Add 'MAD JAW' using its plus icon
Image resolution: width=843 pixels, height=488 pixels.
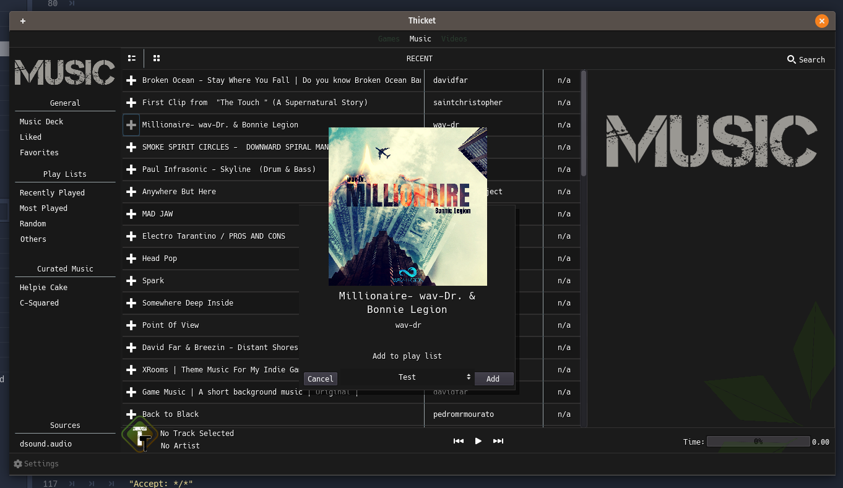tap(131, 214)
